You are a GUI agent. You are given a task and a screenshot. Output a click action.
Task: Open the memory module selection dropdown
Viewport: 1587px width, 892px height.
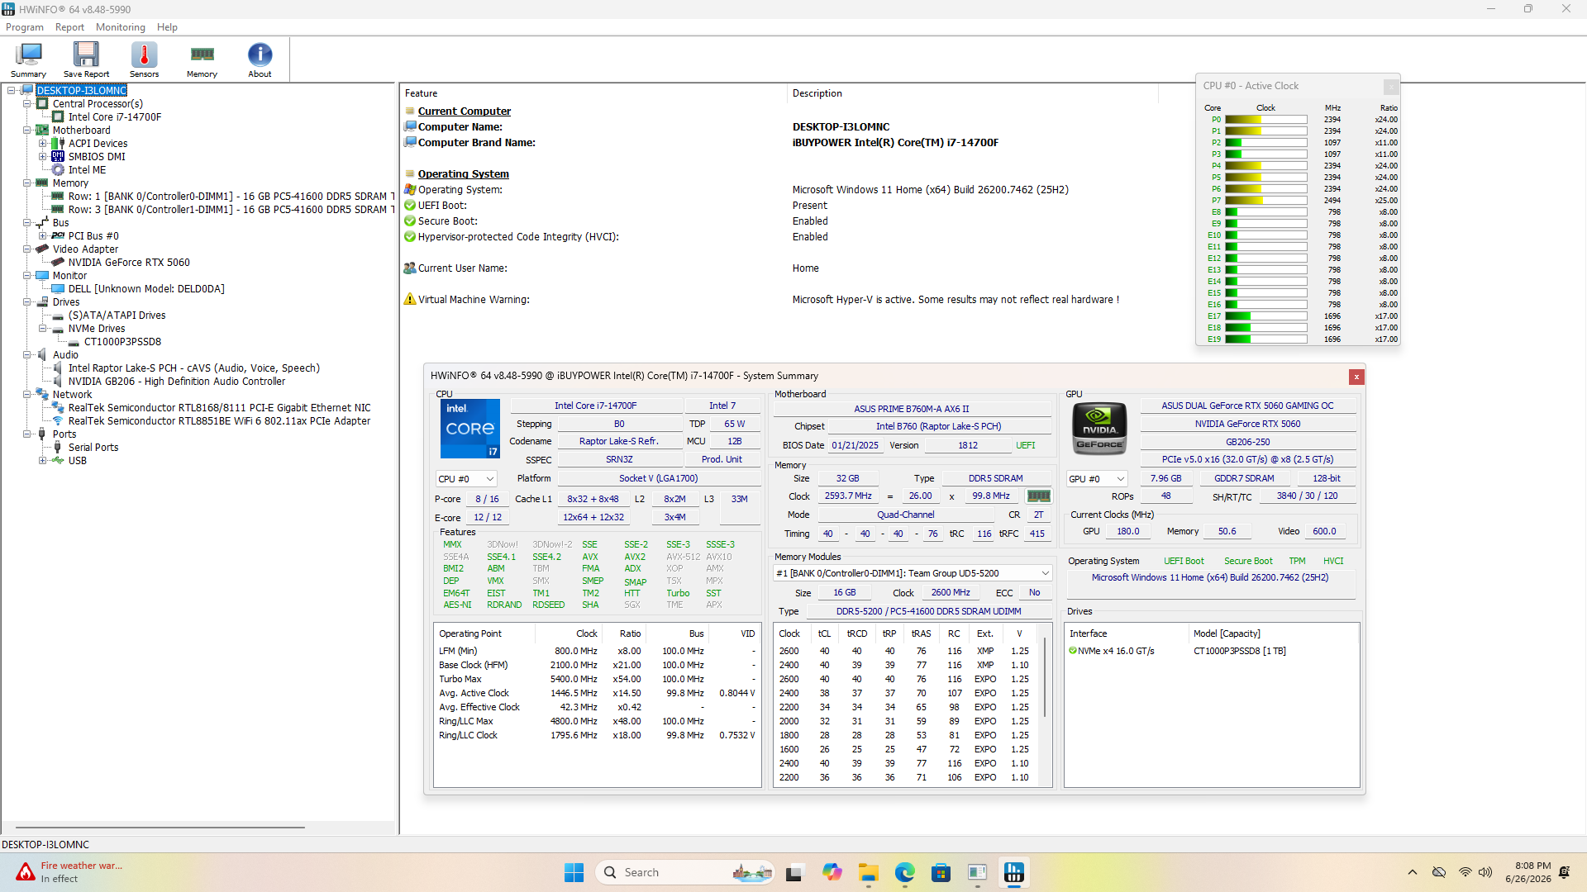913,573
